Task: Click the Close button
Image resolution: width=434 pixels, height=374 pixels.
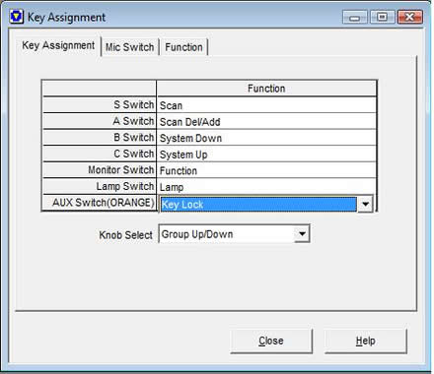Action: pos(271,341)
